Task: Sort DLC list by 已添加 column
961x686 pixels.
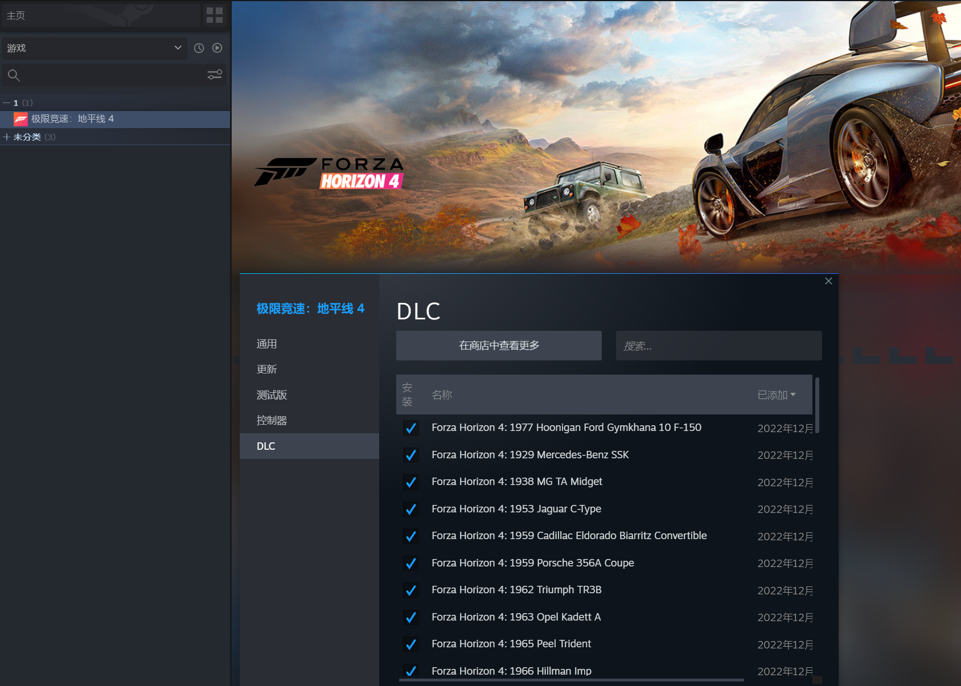Action: coord(777,395)
